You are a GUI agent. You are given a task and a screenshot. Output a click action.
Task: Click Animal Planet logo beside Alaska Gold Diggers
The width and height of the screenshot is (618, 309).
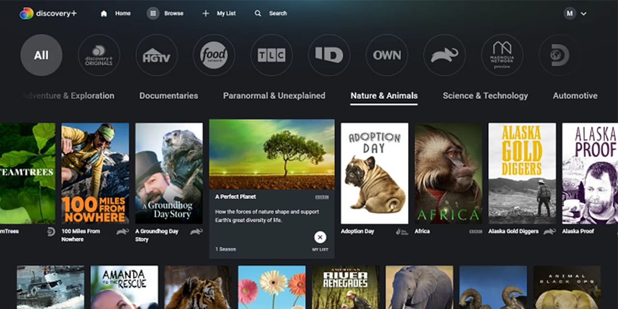pyautogui.click(x=550, y=232)
